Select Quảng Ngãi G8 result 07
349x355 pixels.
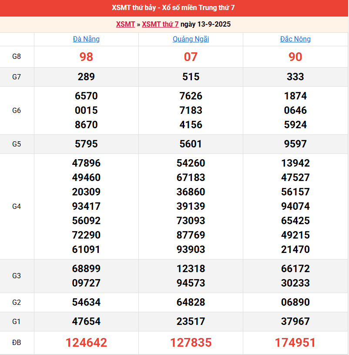(191, 57)
